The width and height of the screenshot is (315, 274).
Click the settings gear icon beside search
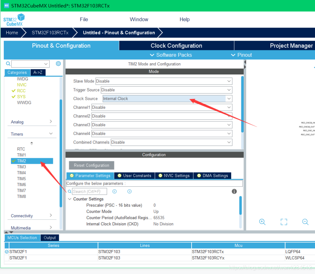58,64
